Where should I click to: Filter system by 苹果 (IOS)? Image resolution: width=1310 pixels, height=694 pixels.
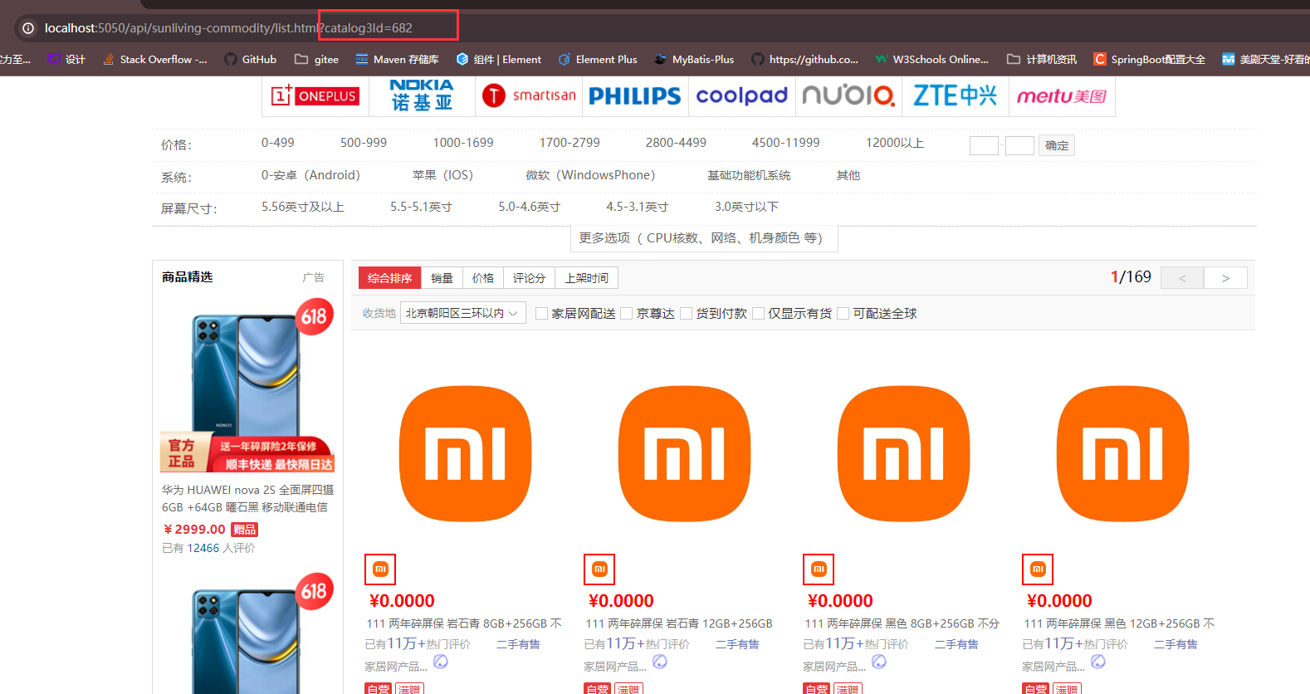[443, 175]
